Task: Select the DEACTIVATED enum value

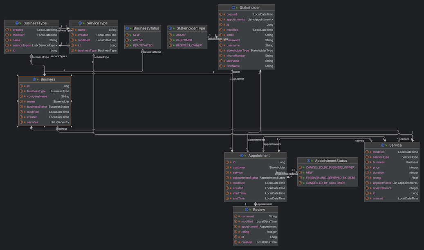Action: [x=142, y=45]
